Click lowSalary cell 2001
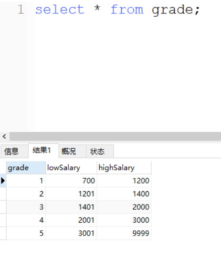 coord(71,220)
